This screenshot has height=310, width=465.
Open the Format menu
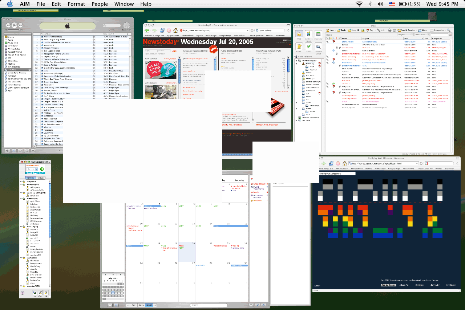pyautogui.click(x=76, y=4)
